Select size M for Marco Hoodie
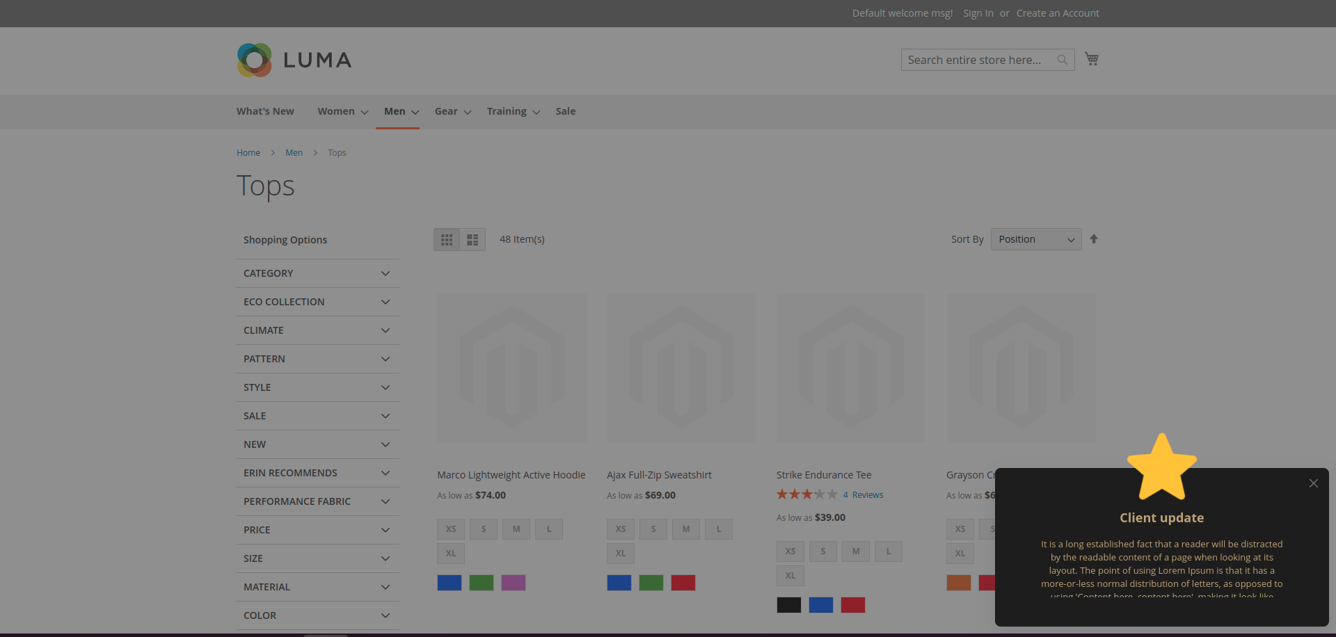The height and width of the screenshot is (637, 1336). point(516,529)
